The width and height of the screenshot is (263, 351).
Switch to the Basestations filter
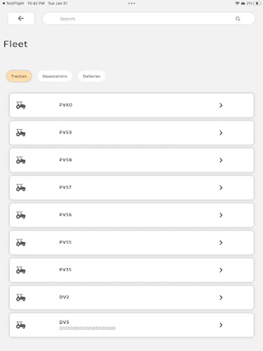point(55,76)
